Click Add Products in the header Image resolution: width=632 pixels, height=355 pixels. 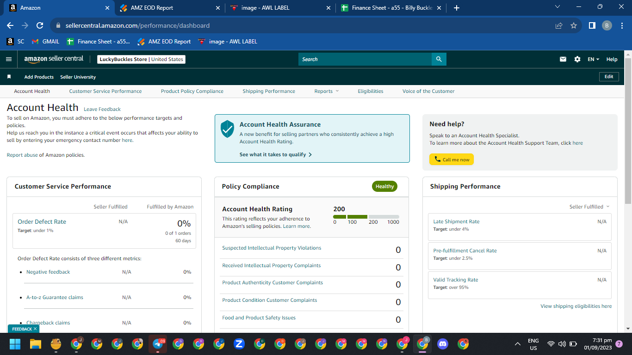pos(39,77)
